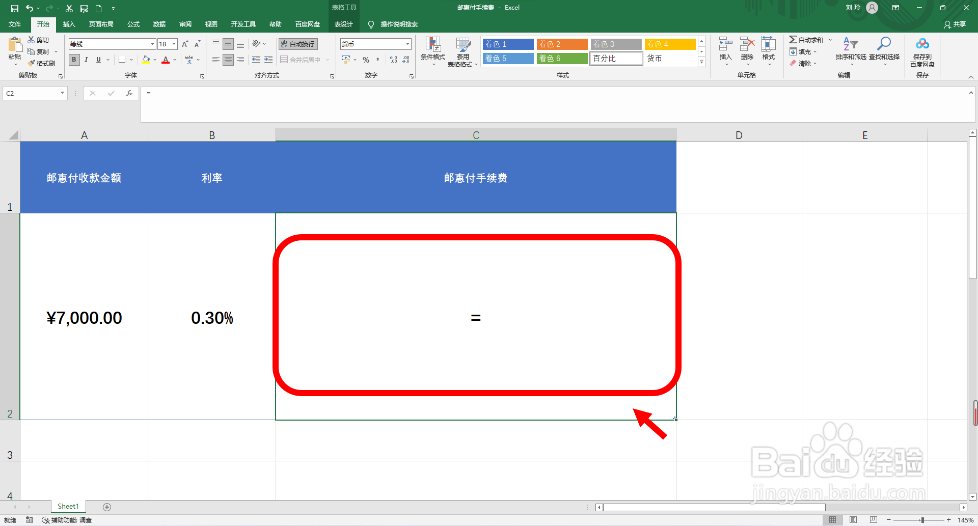Click the Paste clipboard icon
The height and width of the screenshot is (526, 978).
click(15, 45)
